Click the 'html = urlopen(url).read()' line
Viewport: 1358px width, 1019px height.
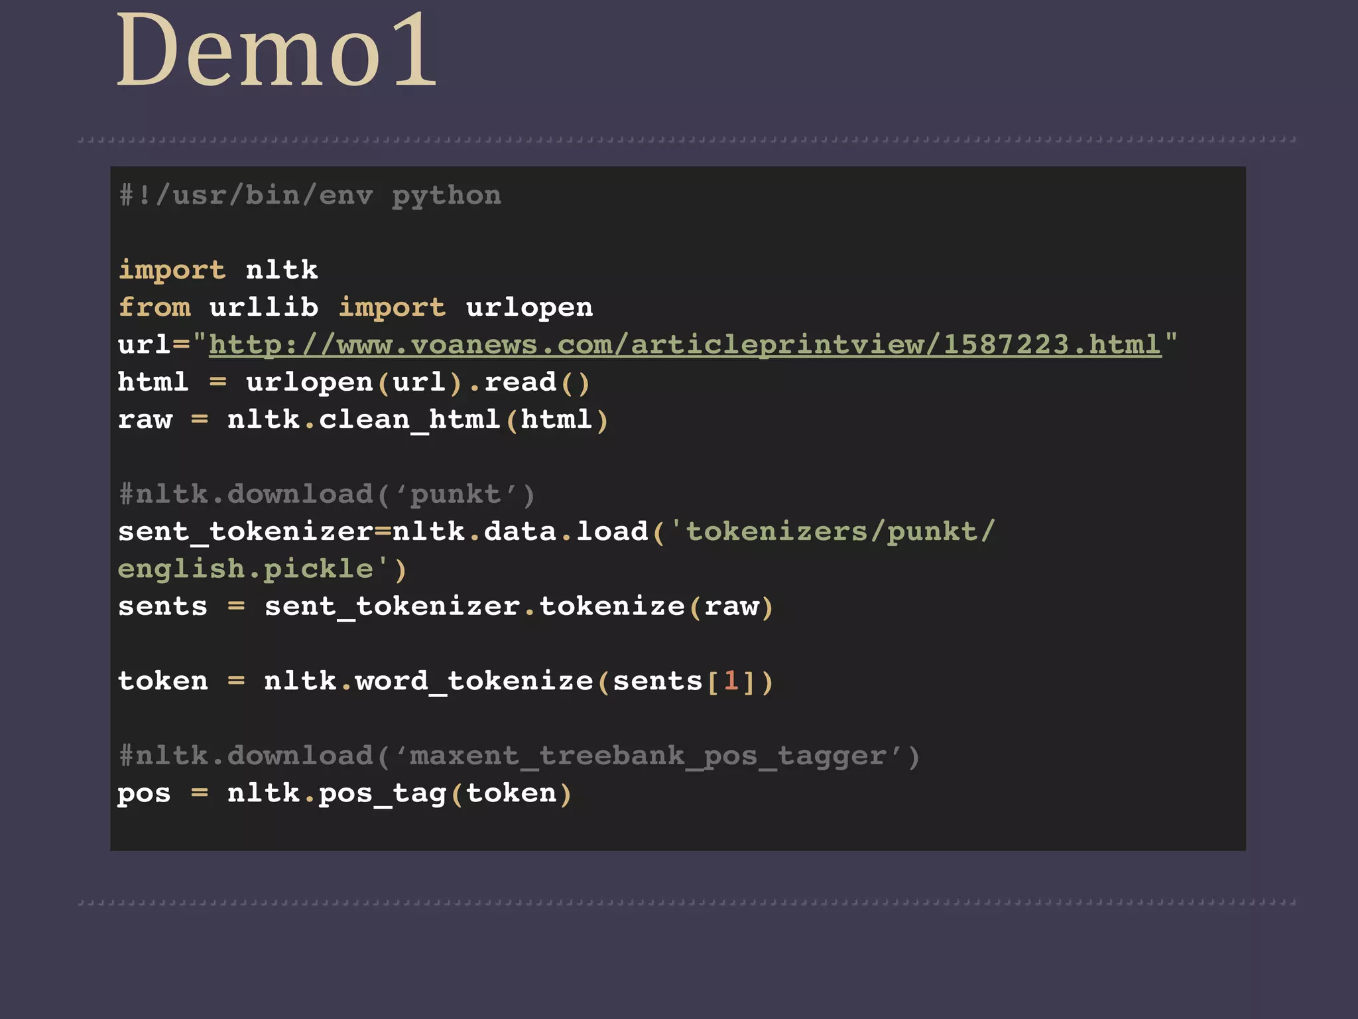tap(354, 383)
